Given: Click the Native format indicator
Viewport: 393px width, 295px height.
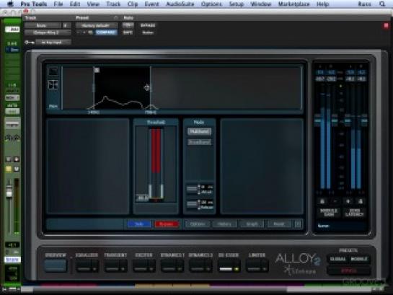Looking at the screenshot, I should tap(148, 32).
